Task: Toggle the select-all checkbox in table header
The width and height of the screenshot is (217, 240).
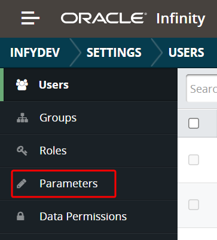Action: [194, 123]
